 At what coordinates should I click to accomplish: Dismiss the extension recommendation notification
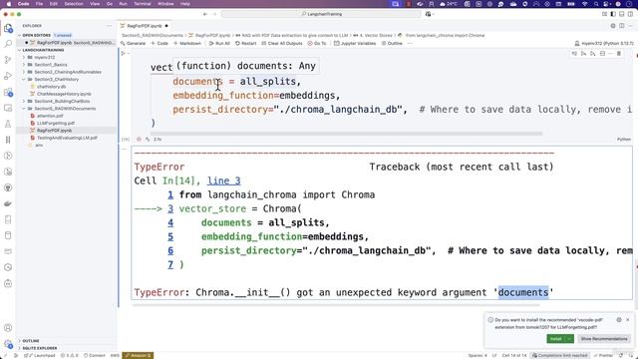(x=628, y=320)
